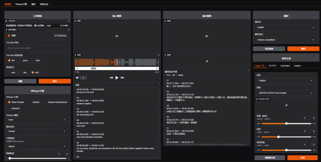
Task: Select the faster-whisper engine
Action: (16, 102)
